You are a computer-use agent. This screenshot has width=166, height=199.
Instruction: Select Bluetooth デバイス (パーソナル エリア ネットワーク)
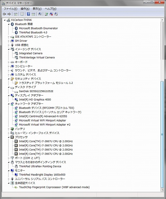pos(50,112)
